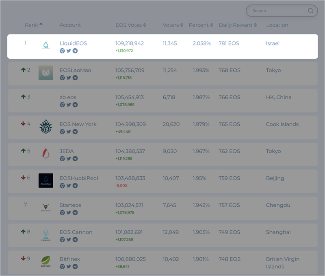Select the -5,003 vote change value

[x=121, y=186]
